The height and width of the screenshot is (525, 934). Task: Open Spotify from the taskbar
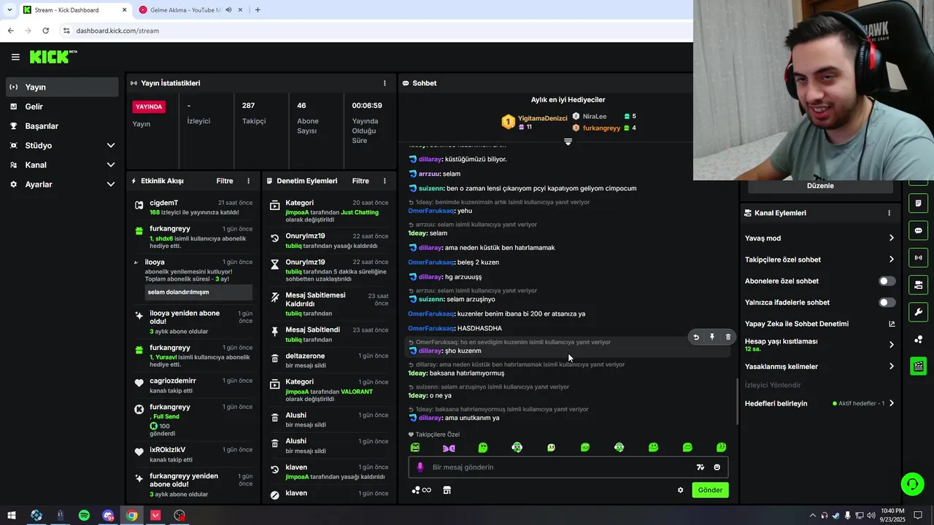[84, 516]
